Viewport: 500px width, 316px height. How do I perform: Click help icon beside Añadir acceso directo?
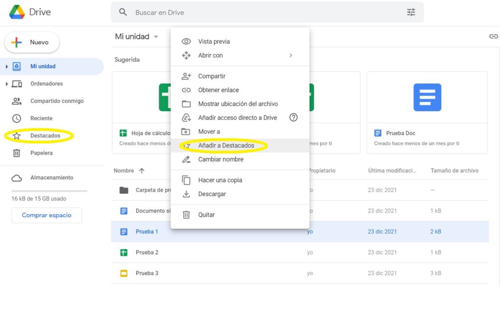coord(293,118)
